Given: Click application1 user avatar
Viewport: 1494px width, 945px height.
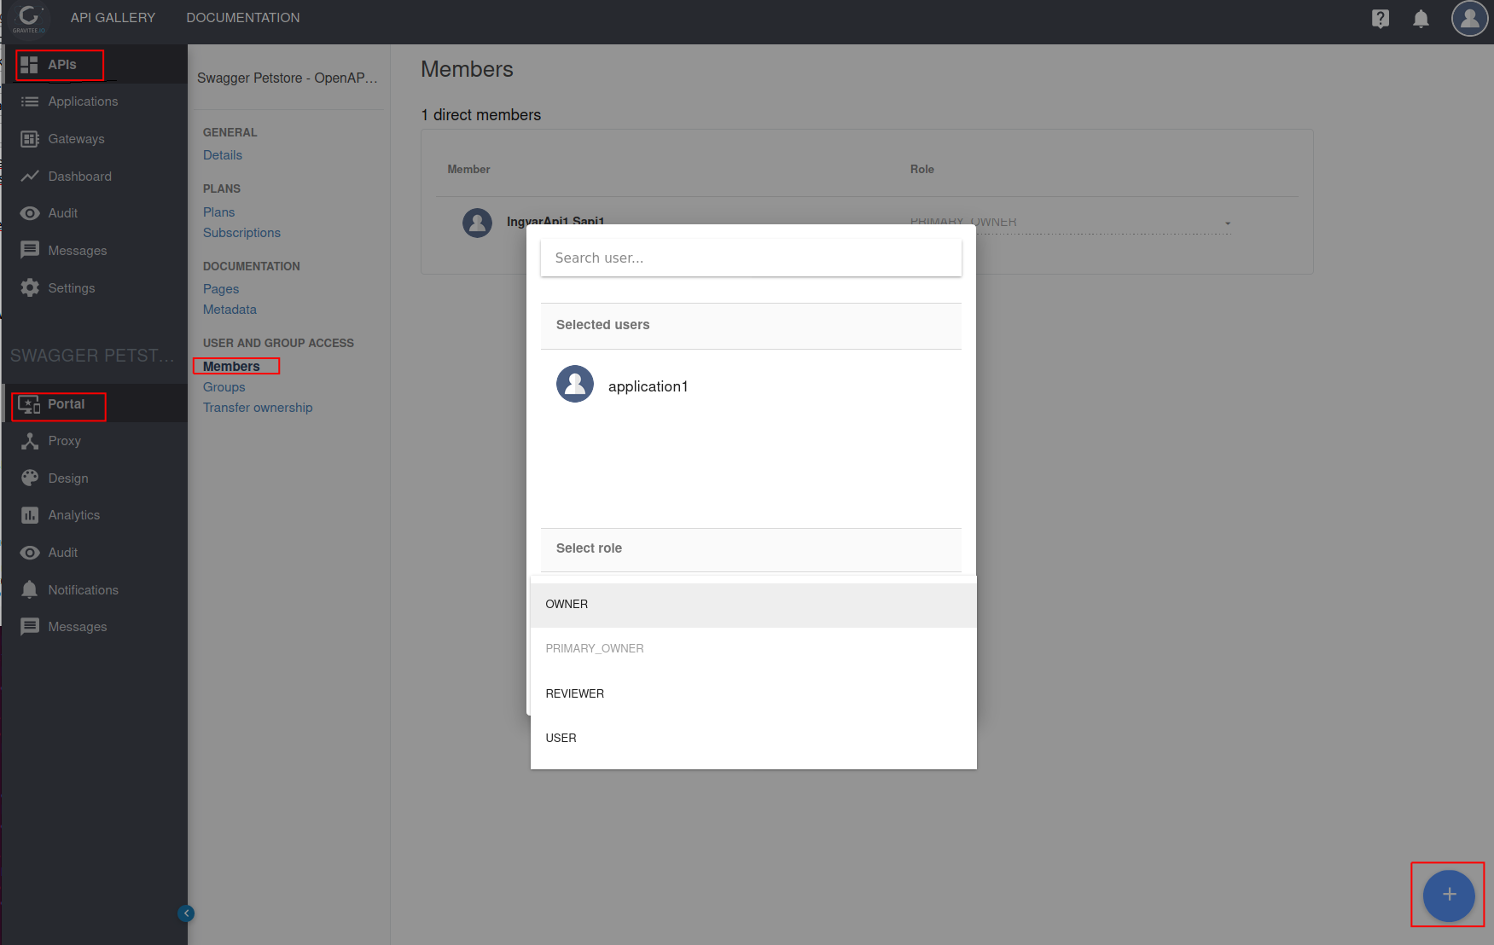Looking at the screenshot, I should coord(575,385).
